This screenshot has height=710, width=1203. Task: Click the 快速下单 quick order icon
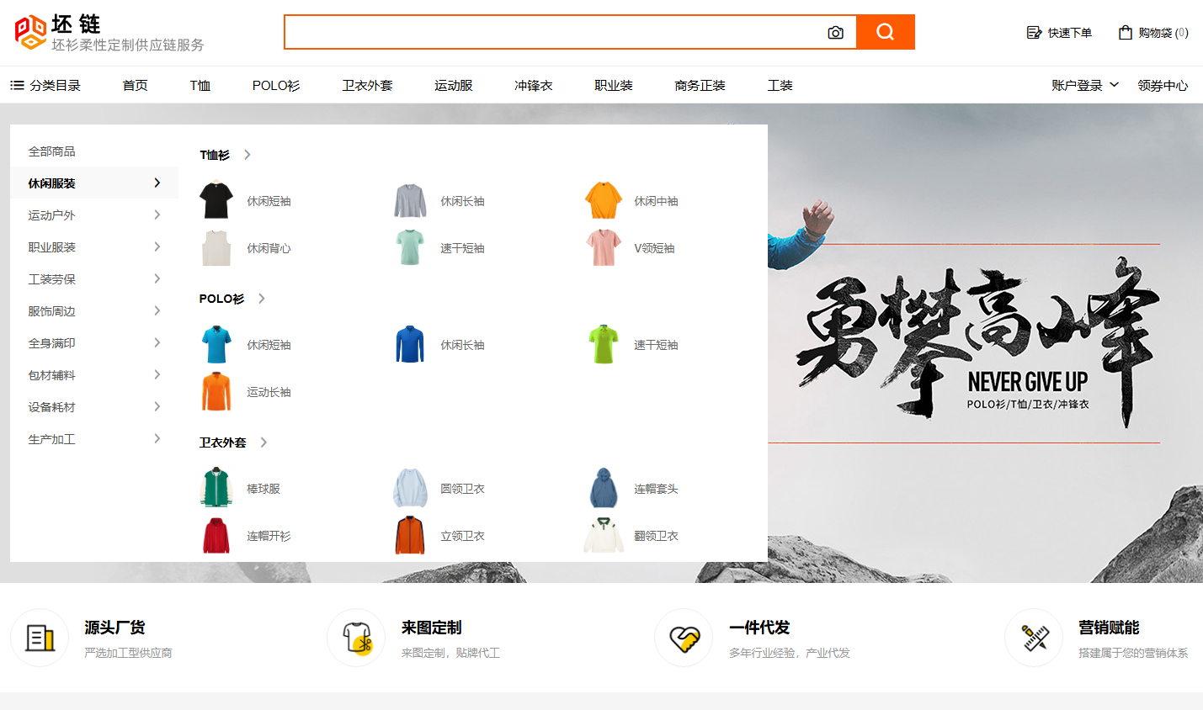click(x=1034, y=32)
